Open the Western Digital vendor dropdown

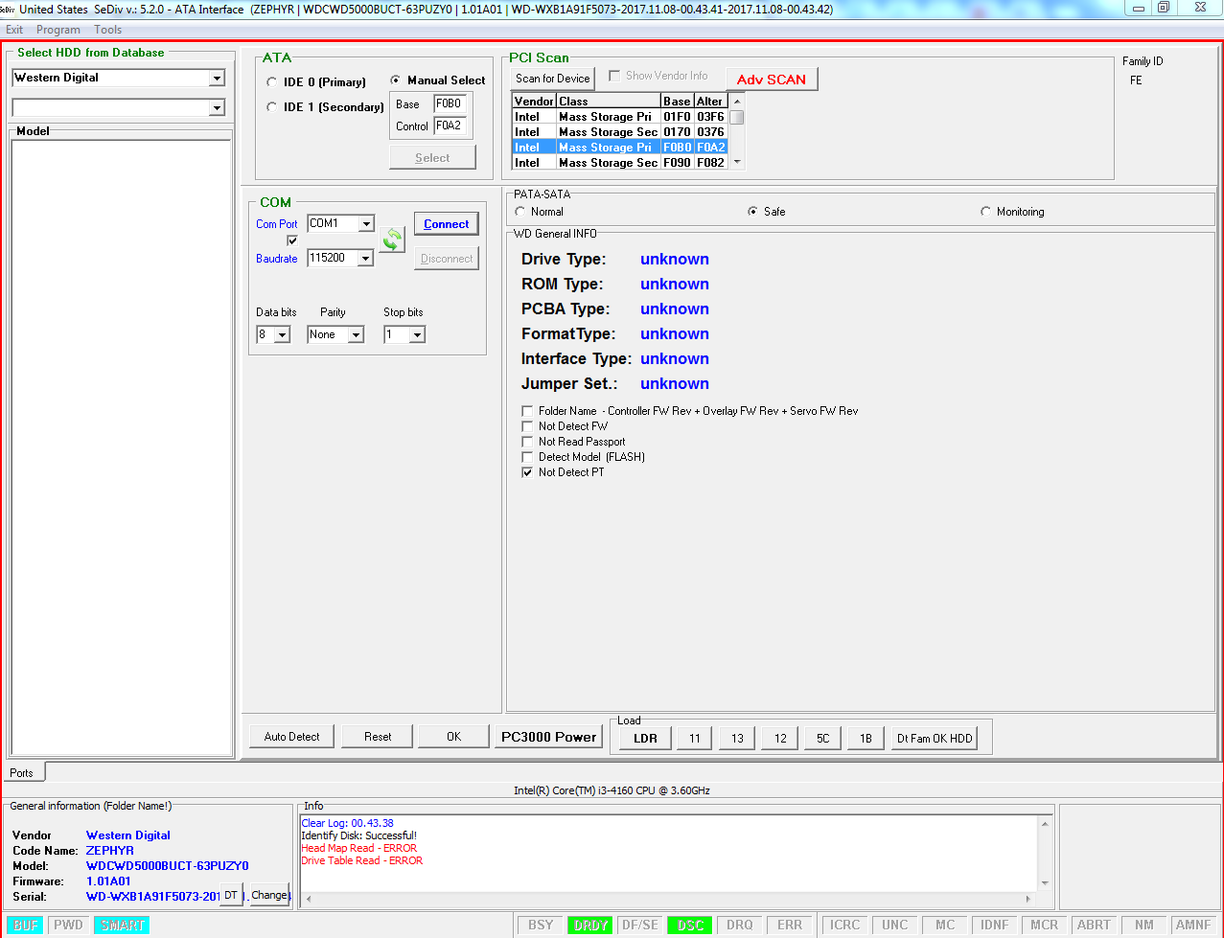point(217,79)
